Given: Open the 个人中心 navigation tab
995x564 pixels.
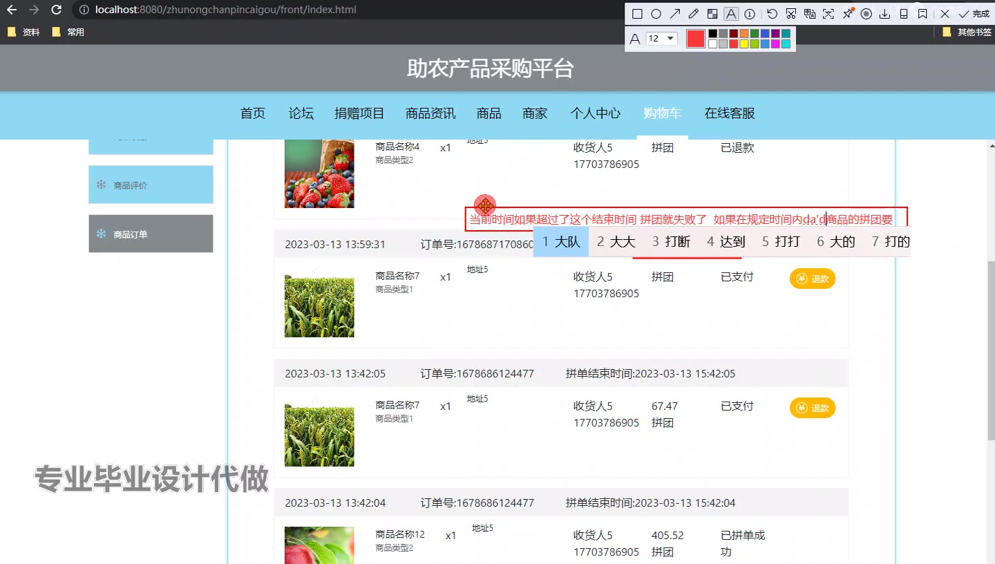Looking at the screenshot, I should pos(595,113).
